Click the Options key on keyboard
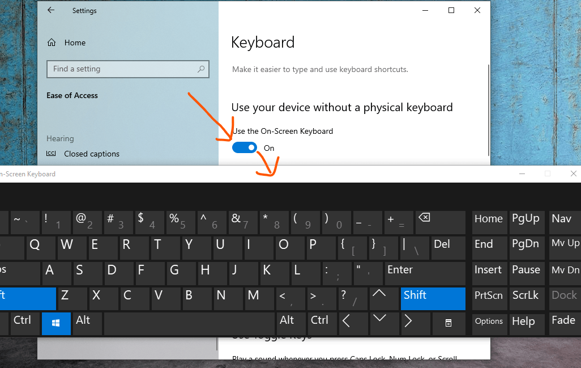581x368 pixels. coord(489,323)
